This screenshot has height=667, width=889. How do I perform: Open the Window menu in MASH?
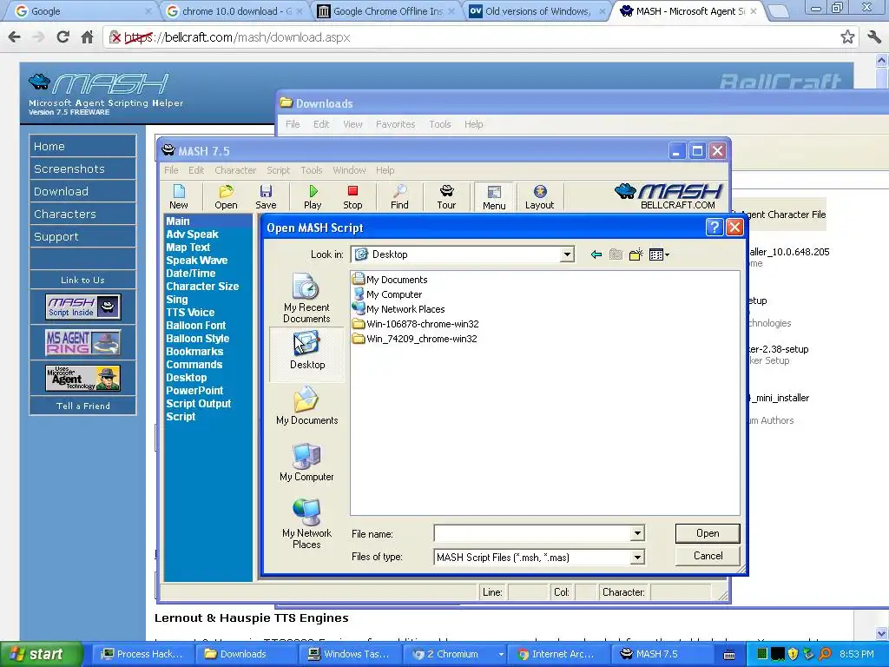[x=349, y=170]
